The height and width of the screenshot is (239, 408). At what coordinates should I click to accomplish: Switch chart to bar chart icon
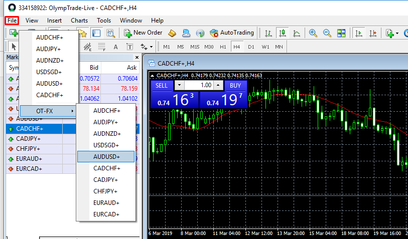[x=268, y=33]
